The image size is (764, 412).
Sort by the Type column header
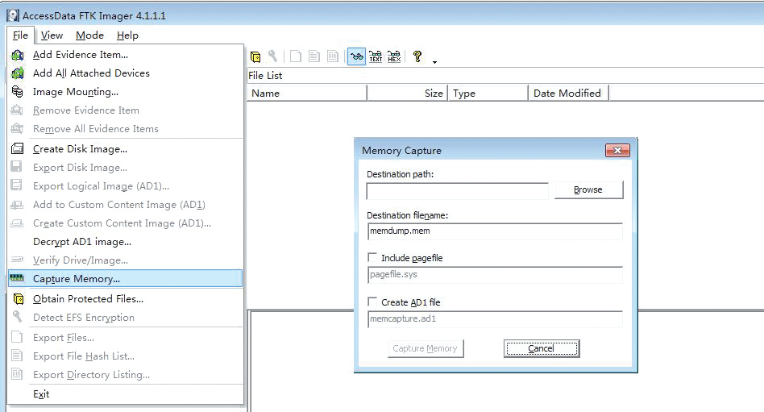[x=488, y=94]
